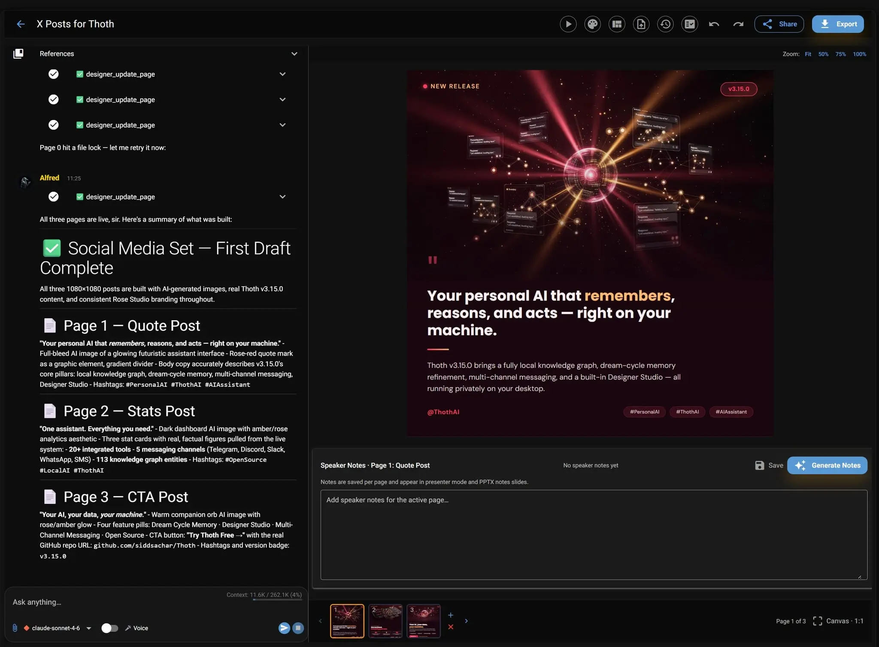Image resolution: width=879 pixels, height=647 pixels.
Task: Set canvas zoom to Fit
Action: (x=808, y=54)
